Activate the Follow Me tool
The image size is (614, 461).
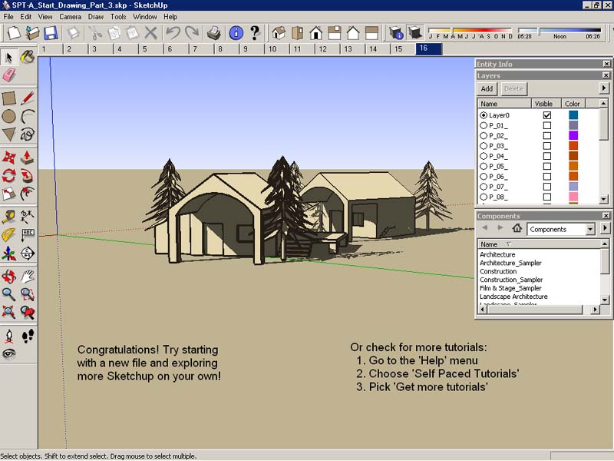[27, 175]
